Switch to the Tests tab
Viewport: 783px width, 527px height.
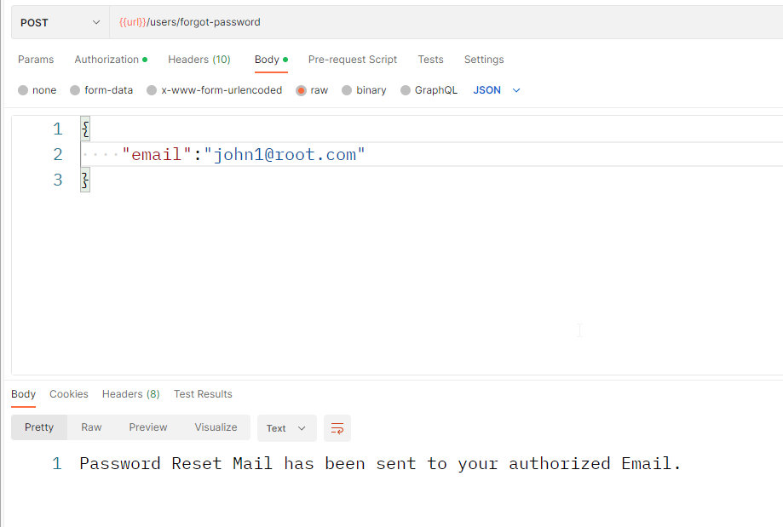tap(430, 60)
